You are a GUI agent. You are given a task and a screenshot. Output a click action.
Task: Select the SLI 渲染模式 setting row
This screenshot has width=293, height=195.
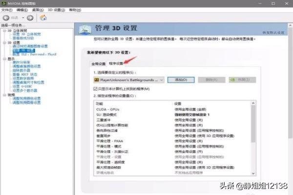point(173,115)
